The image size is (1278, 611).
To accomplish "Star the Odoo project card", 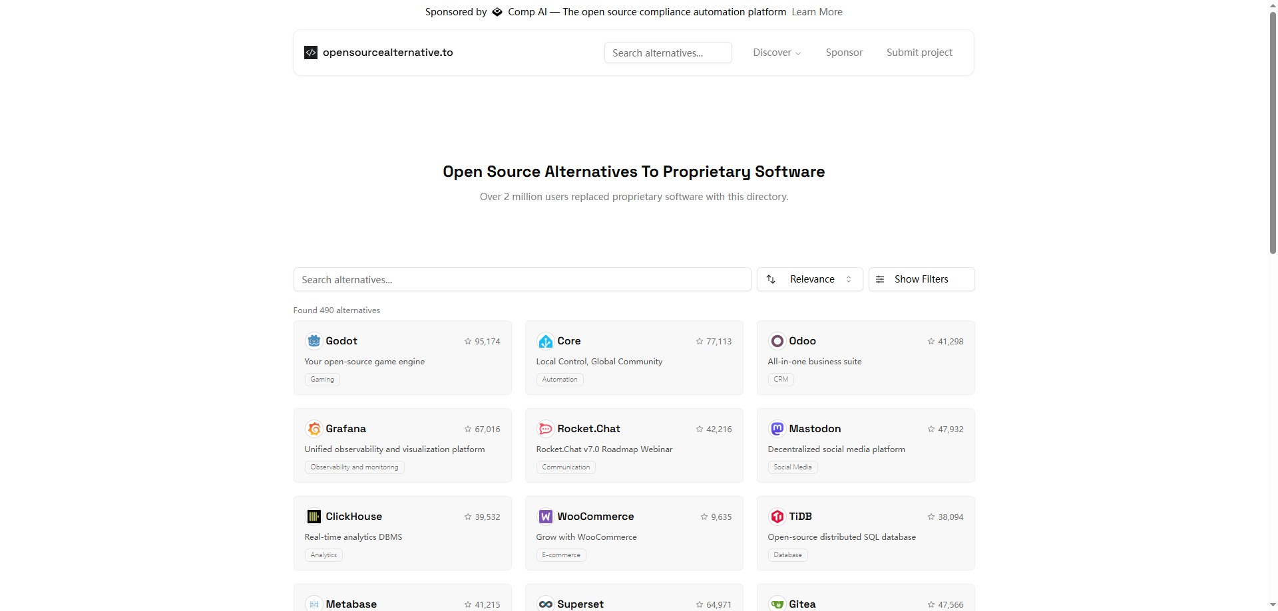I will [931, 341].
